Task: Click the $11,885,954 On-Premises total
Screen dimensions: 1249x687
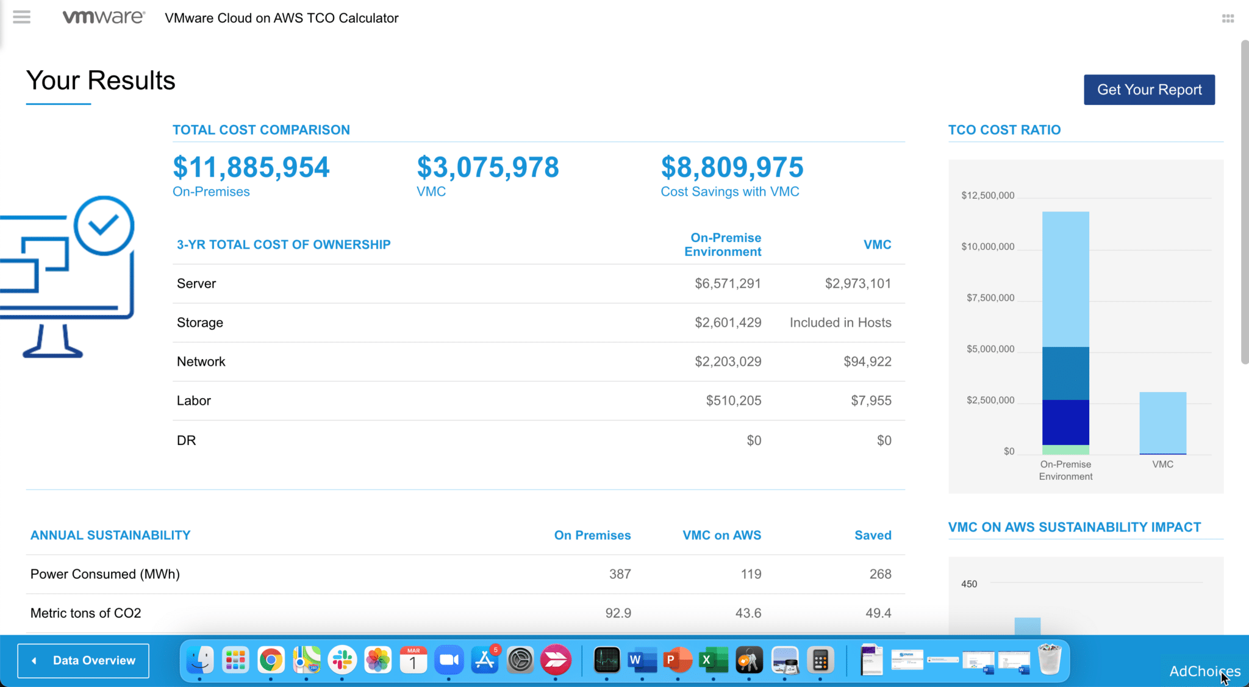Action: [251, 167]
